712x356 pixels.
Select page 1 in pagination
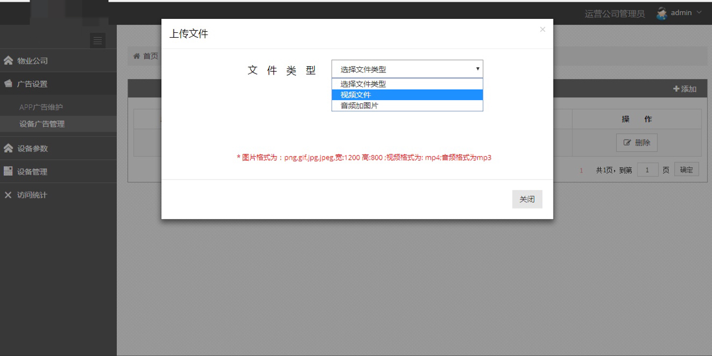[x=581, y=171]
